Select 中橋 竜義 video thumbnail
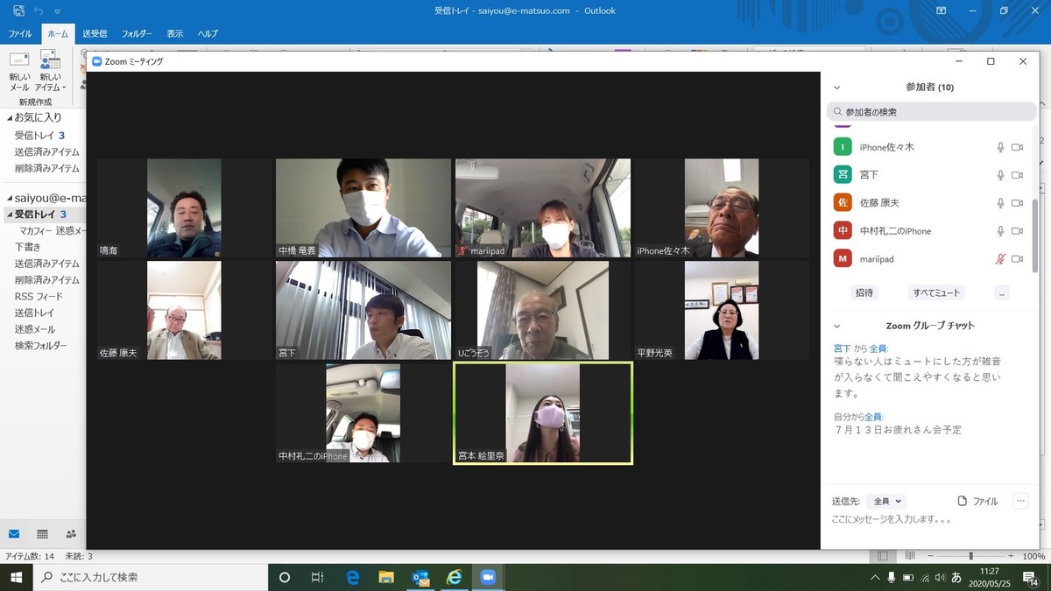1051x591 pixels. [x=363, y=208]
